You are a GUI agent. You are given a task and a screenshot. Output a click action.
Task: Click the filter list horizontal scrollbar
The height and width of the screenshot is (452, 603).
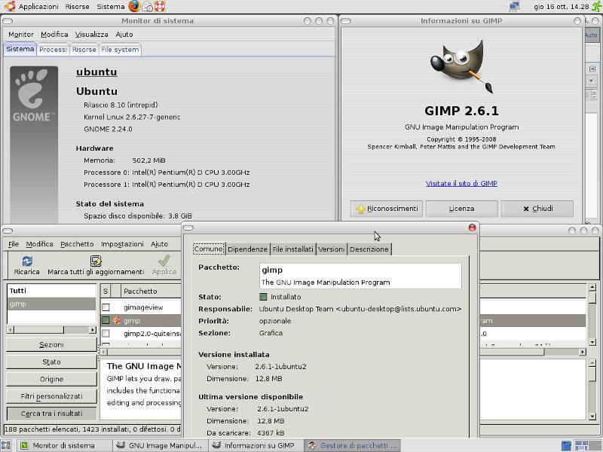51,330
